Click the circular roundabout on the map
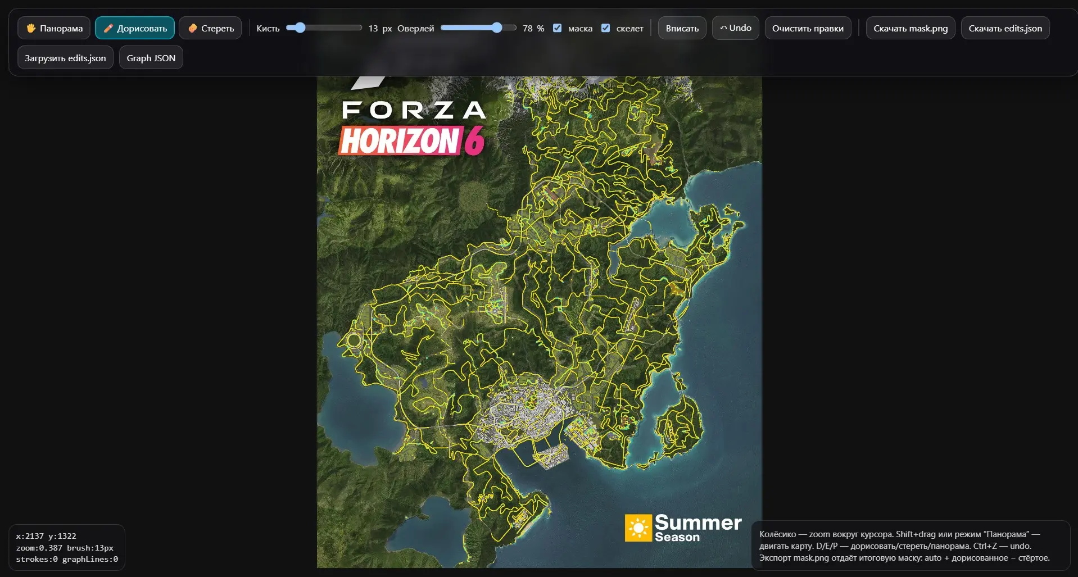Screen dimensions: 1078x577 [354, 340]
